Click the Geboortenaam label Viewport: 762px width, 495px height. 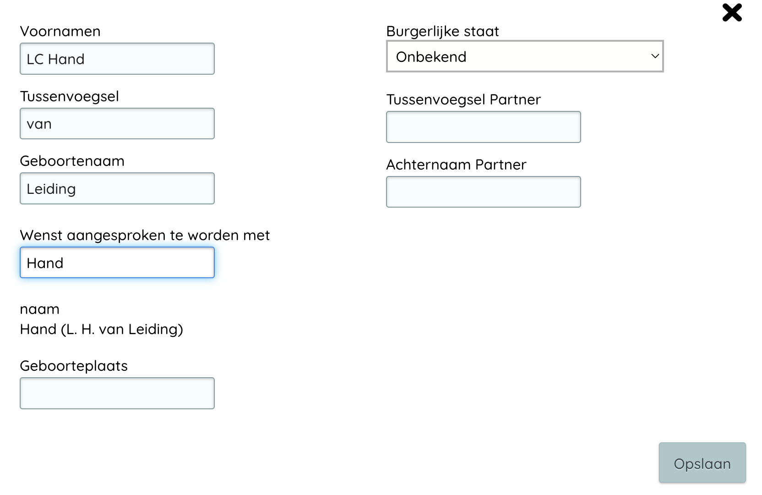click(72, 161)
